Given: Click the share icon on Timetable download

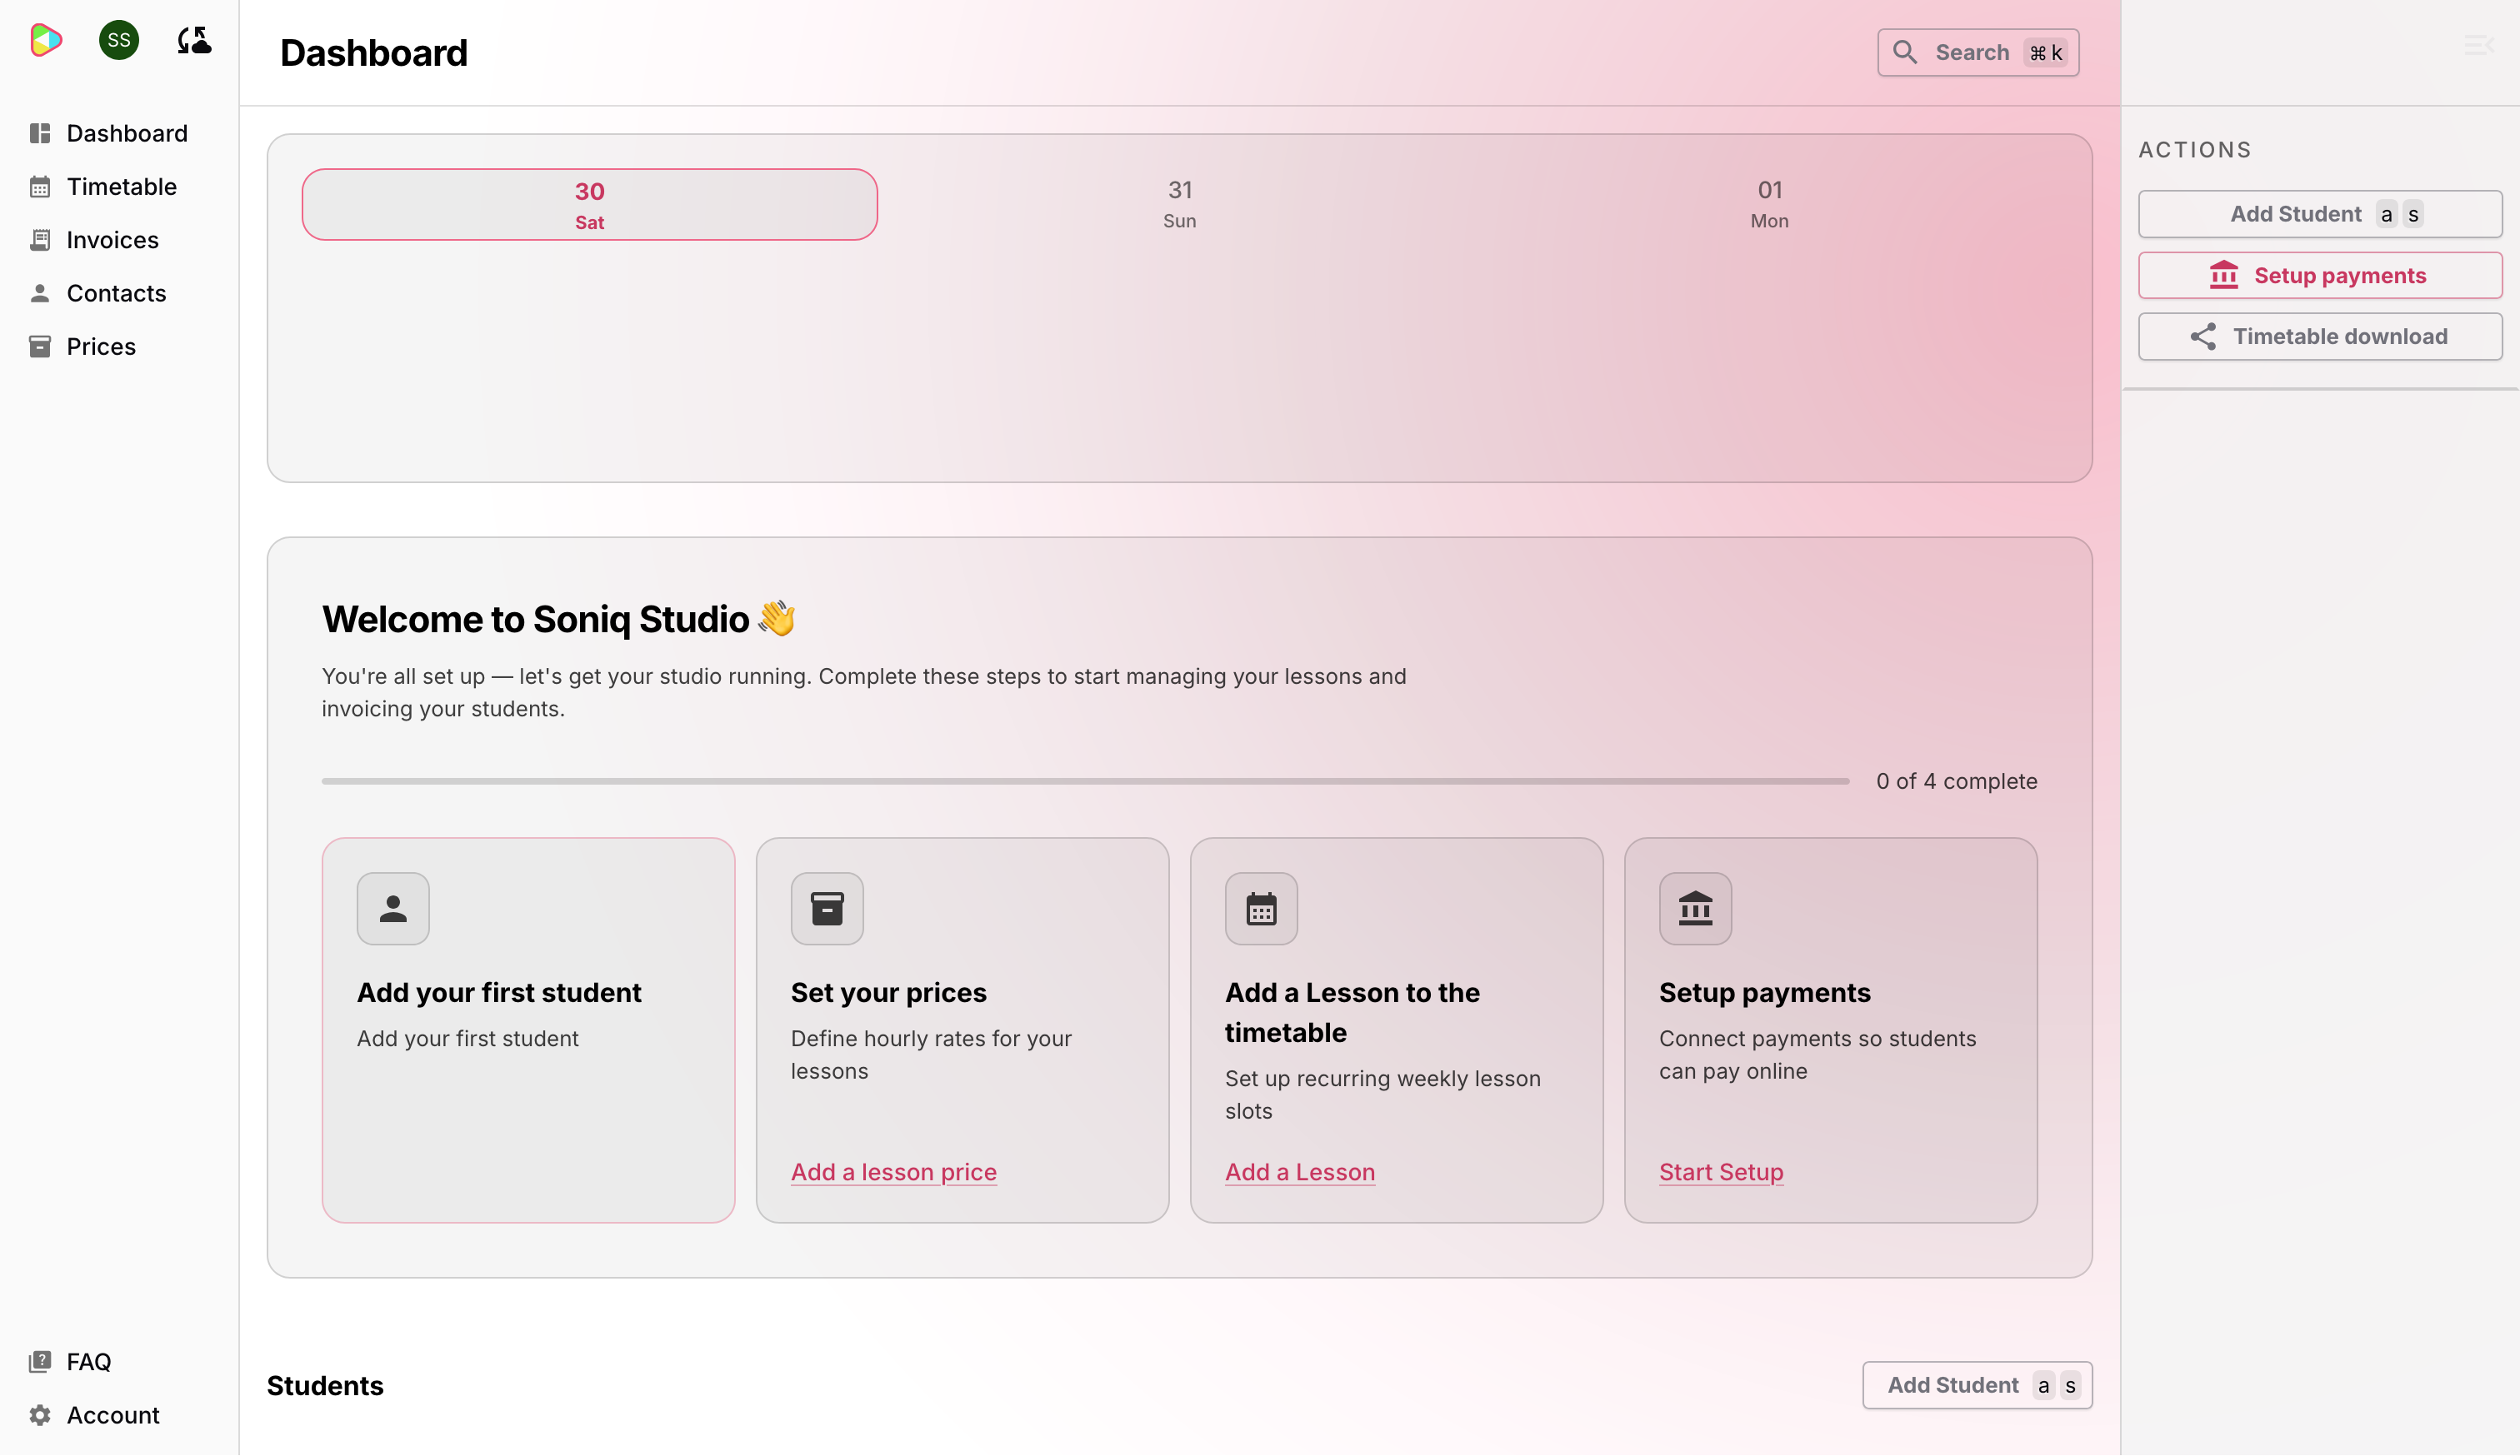Looking at the screenshot, I should pos(2203,336).
